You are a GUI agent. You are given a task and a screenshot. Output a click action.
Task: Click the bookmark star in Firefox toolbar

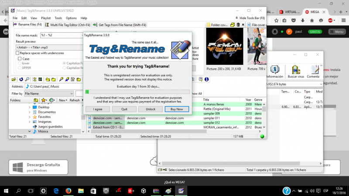(x=276, y=20)
